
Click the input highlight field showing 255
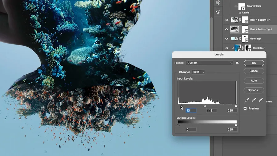point(232,111)
